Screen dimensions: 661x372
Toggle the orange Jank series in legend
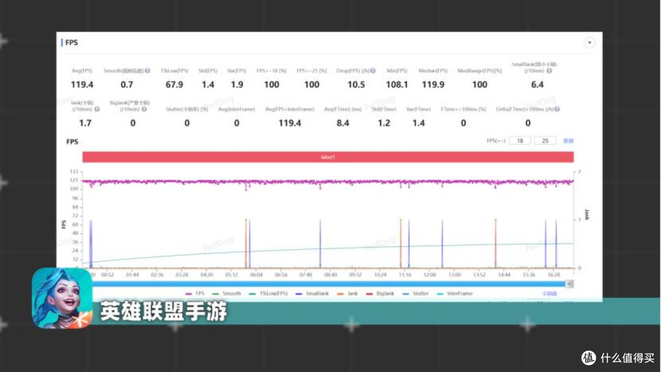click(x=348, y=293)
